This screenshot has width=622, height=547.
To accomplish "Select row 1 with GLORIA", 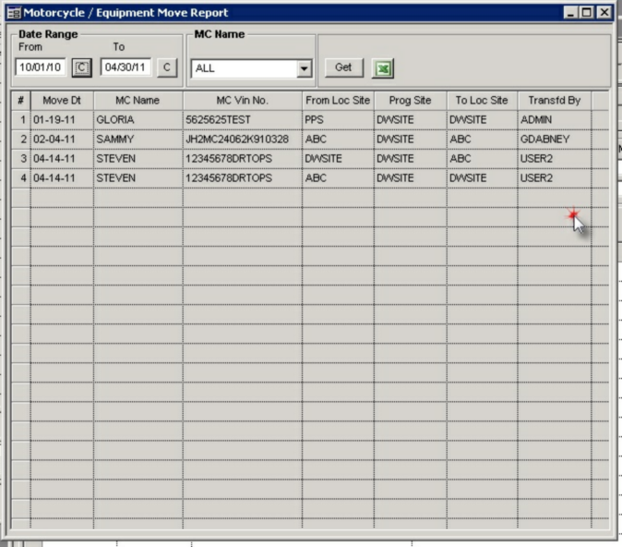I will coord(138,120).
